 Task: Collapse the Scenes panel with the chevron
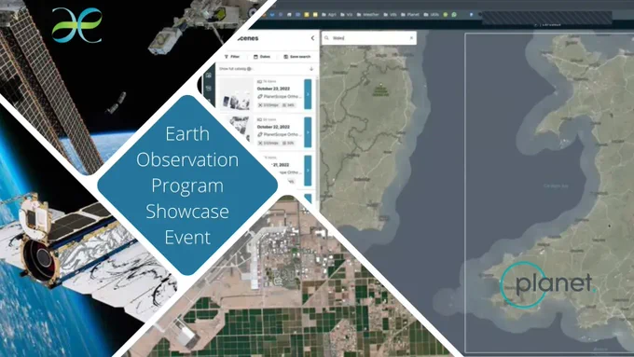coord(312,38)
